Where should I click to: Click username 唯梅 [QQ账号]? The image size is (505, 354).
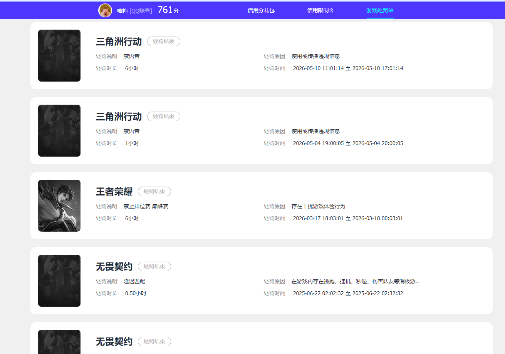[x=134, y=11]
